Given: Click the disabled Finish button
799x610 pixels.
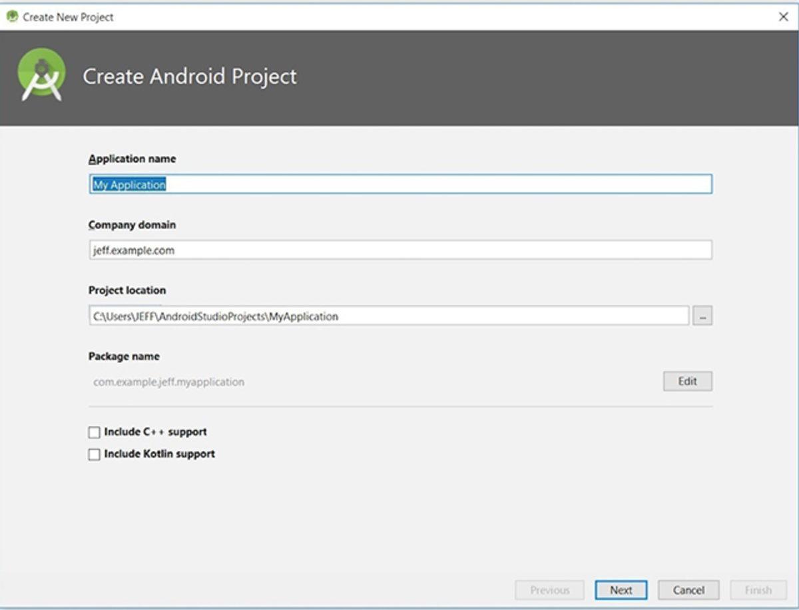Looking at the screenshot, I should click(758, 590).
